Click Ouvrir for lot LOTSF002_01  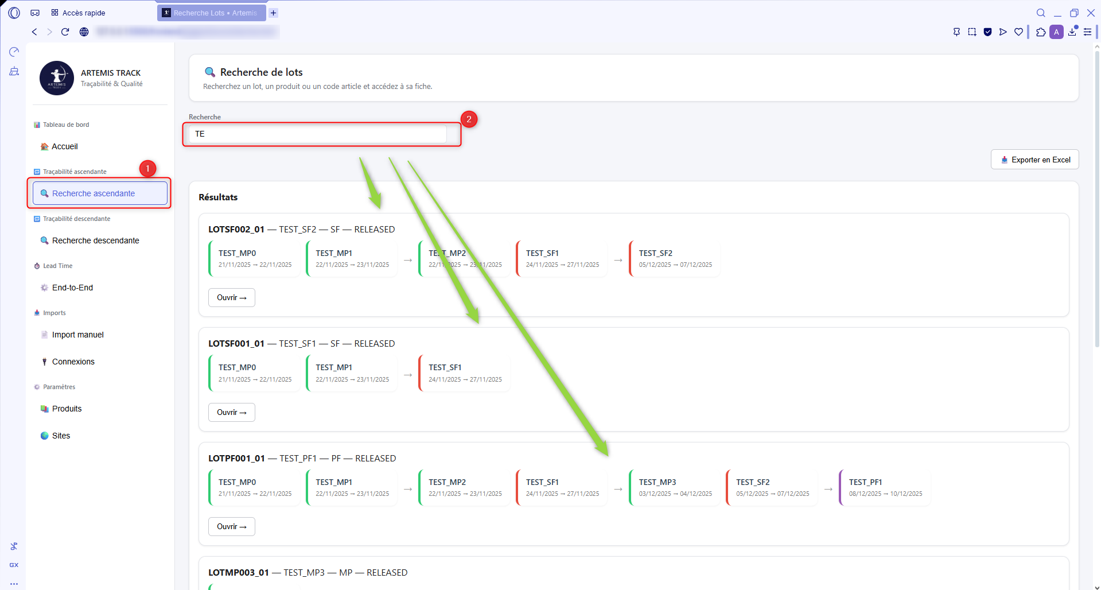tap(231, 297)
